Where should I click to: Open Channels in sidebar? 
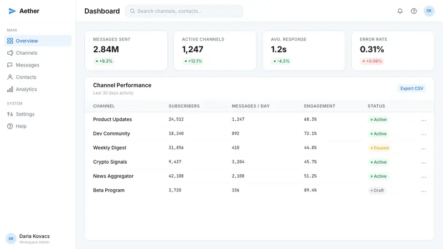38,53
